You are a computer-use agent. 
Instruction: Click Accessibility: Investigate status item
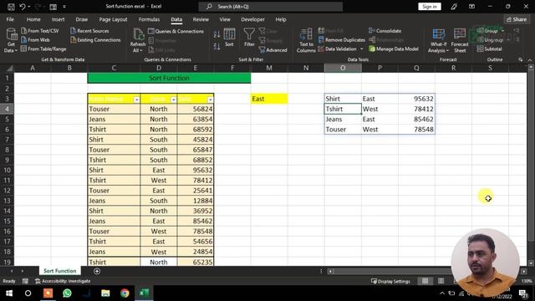(x=63, y=281)
